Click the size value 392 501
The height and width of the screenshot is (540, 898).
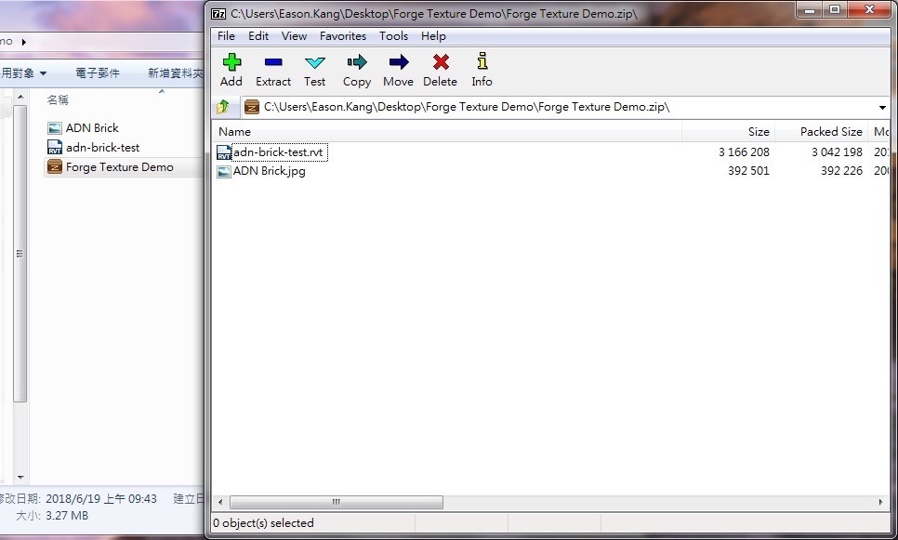point(748,171)
